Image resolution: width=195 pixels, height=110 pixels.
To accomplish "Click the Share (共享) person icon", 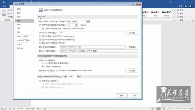I will point(186,6).
